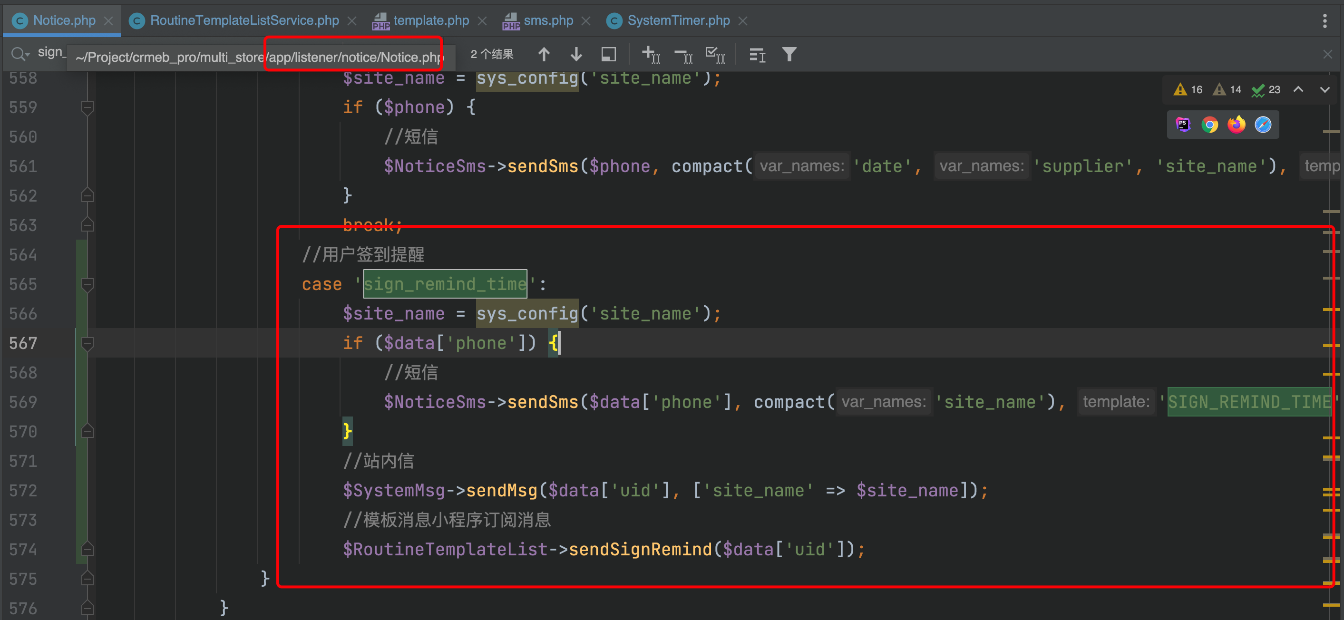Go to next search occurrence
The image size is (1344, 620).
click(x=576, y=54)
